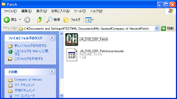177x99 pixels.
Task: Click the address path text field
Action: (x=86, y=29)
